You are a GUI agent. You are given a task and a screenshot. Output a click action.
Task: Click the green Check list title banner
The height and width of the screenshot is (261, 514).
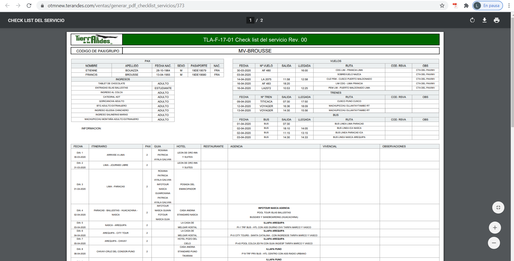281,40
